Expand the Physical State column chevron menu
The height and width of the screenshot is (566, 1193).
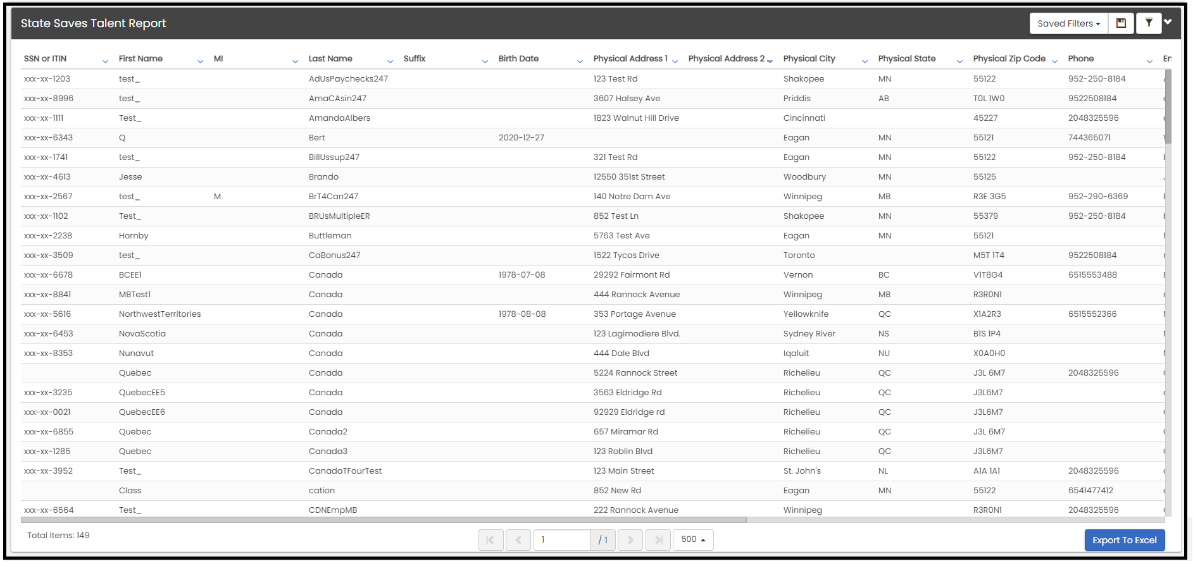tap(959, 61)
